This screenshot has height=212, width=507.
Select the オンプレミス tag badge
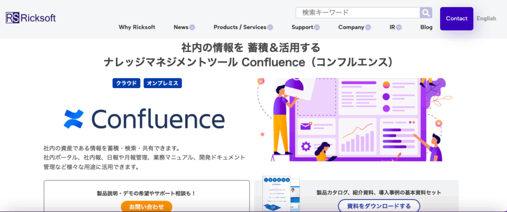pos(162,83)
